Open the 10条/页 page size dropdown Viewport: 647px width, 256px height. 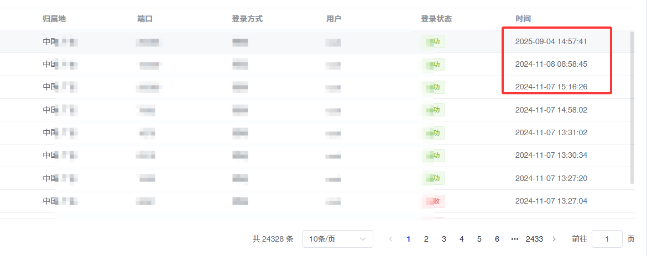pos(337,239)
